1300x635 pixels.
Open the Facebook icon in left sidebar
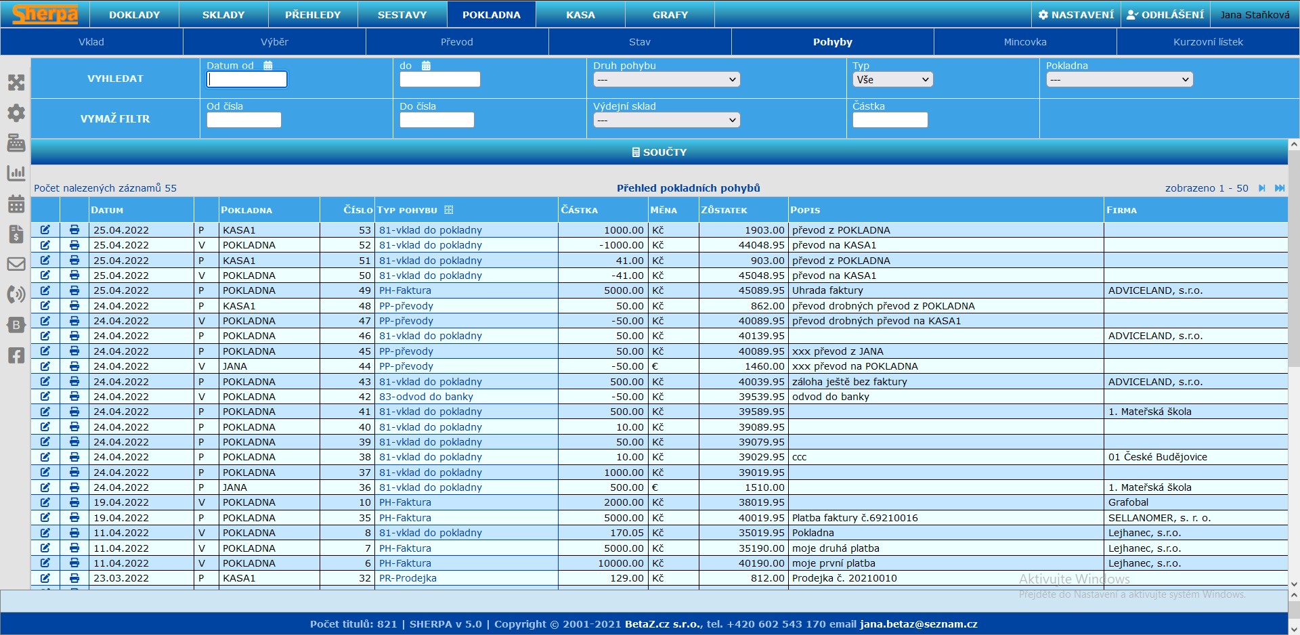coord(16,355)
